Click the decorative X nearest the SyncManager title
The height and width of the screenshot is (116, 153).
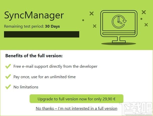pyautogui.click(x=92, y=14)
